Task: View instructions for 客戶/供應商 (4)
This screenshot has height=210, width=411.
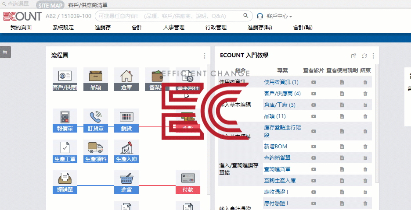Action: 342,94
